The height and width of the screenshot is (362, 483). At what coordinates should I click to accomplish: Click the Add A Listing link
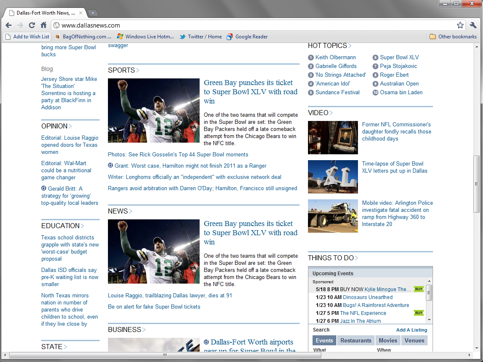[x=412, y=330]
